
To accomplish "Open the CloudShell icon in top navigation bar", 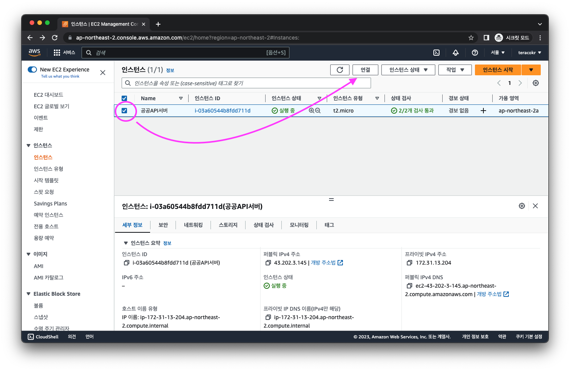I will [436, 53].
